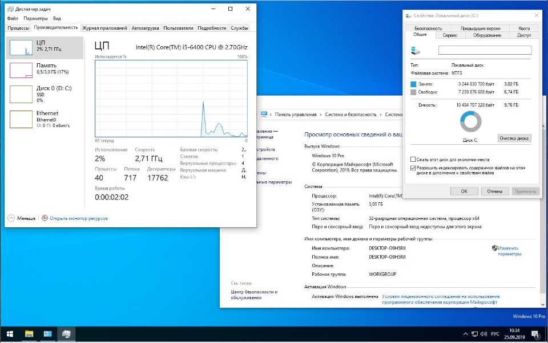Screen dimensions: 548x343
Task: Enable the Сжать этот диск checkbox
Action: point(413,160)
